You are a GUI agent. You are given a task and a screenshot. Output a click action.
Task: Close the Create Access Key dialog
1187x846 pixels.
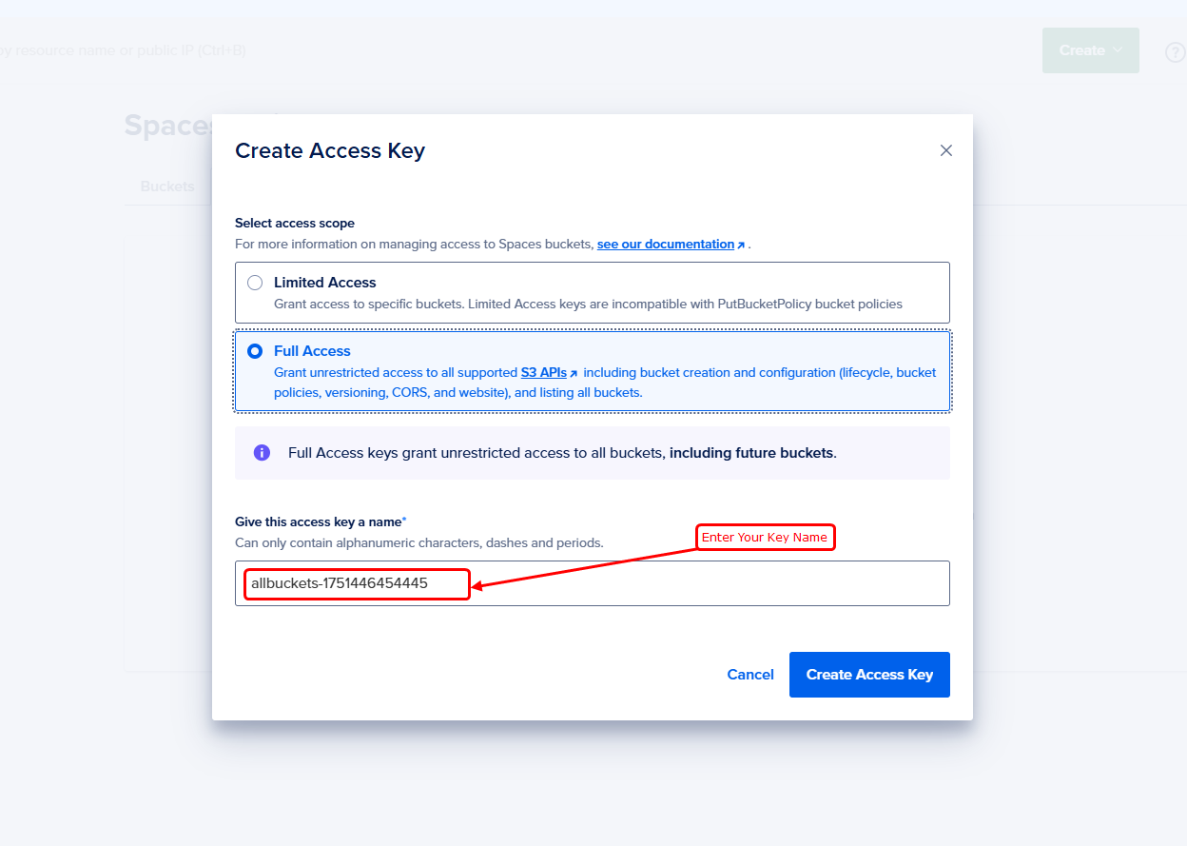click(x=945, y=150)
